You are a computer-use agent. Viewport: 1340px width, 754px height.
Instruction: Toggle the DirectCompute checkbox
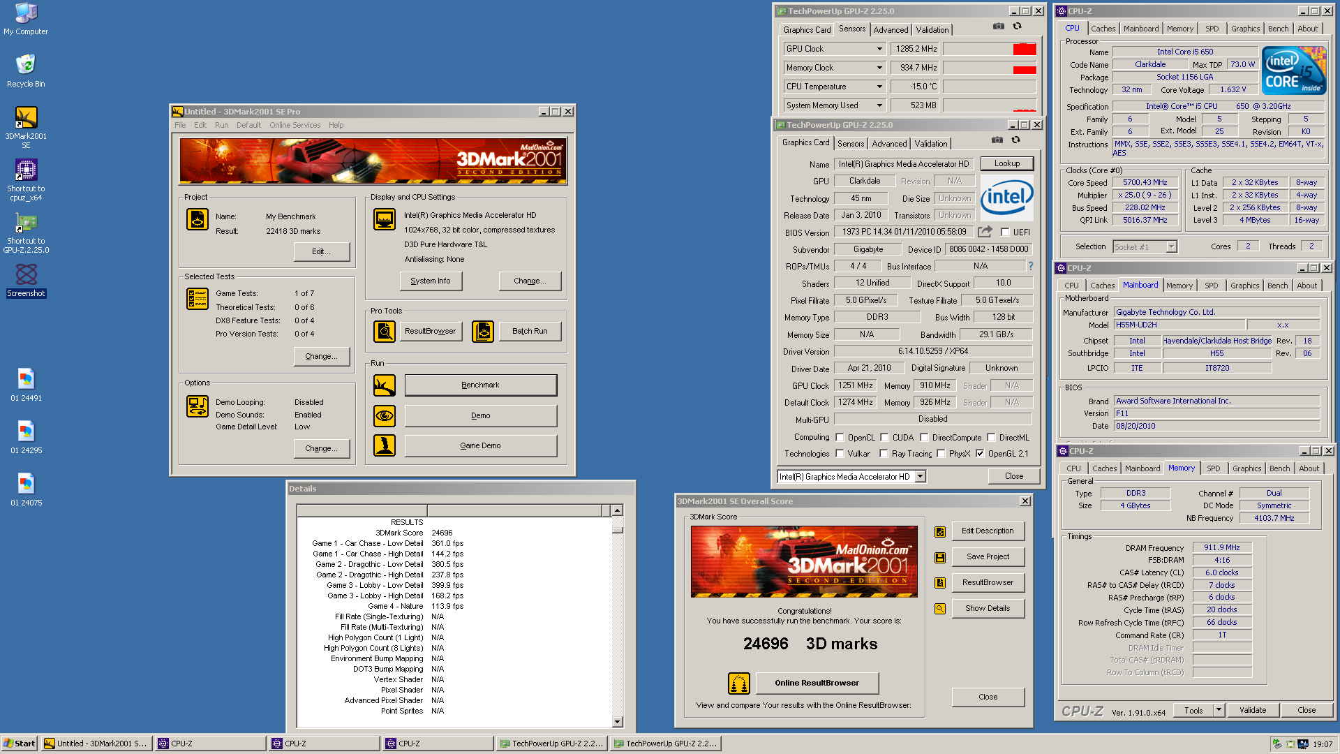pyautogui.click(x=924, y=438)
